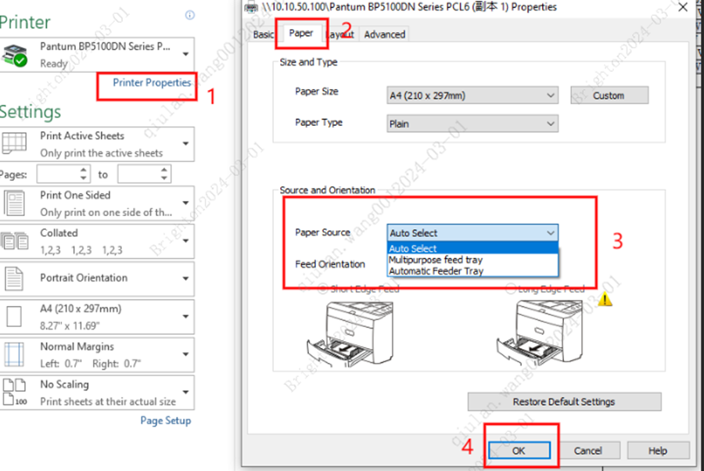
Task: Click the Print One Sided page icon
Action: coord(14,203)
